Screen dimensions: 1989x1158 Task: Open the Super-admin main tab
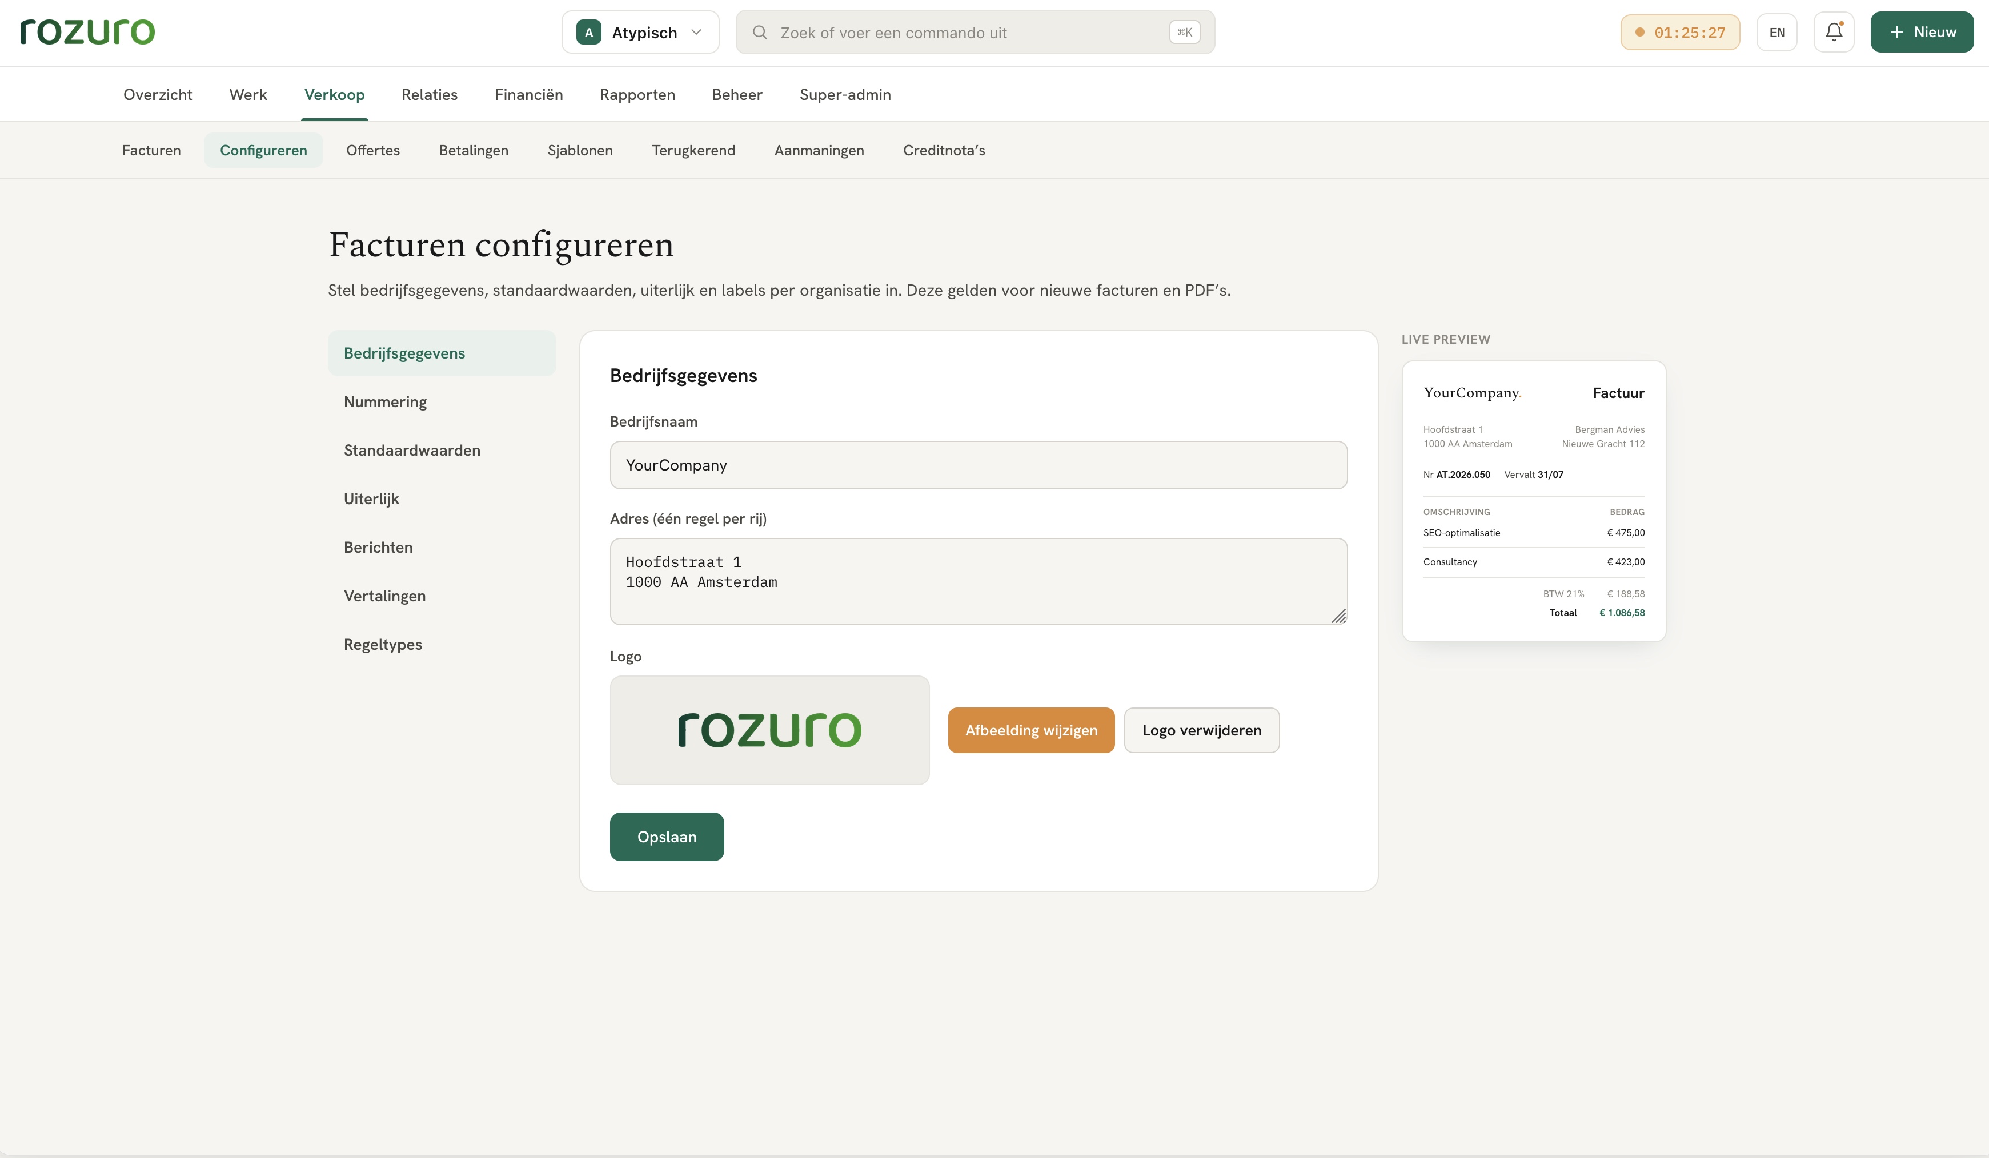(845, 95)
